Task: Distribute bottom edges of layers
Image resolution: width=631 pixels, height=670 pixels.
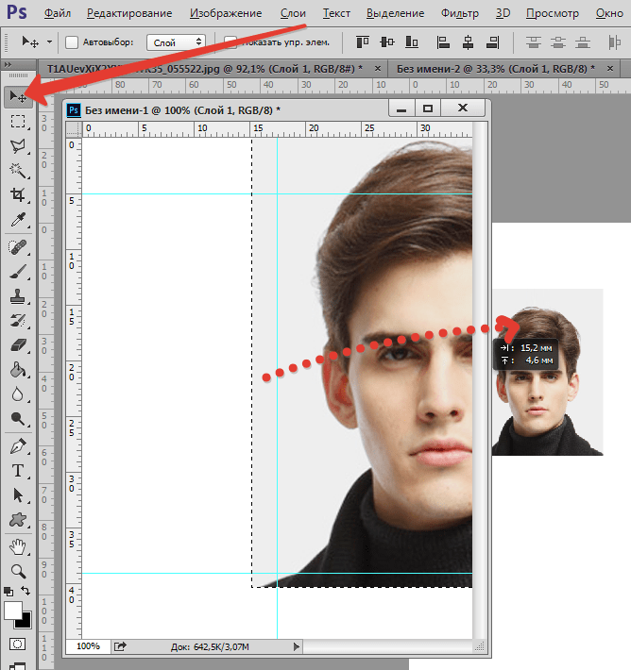Action: point(583,42)
